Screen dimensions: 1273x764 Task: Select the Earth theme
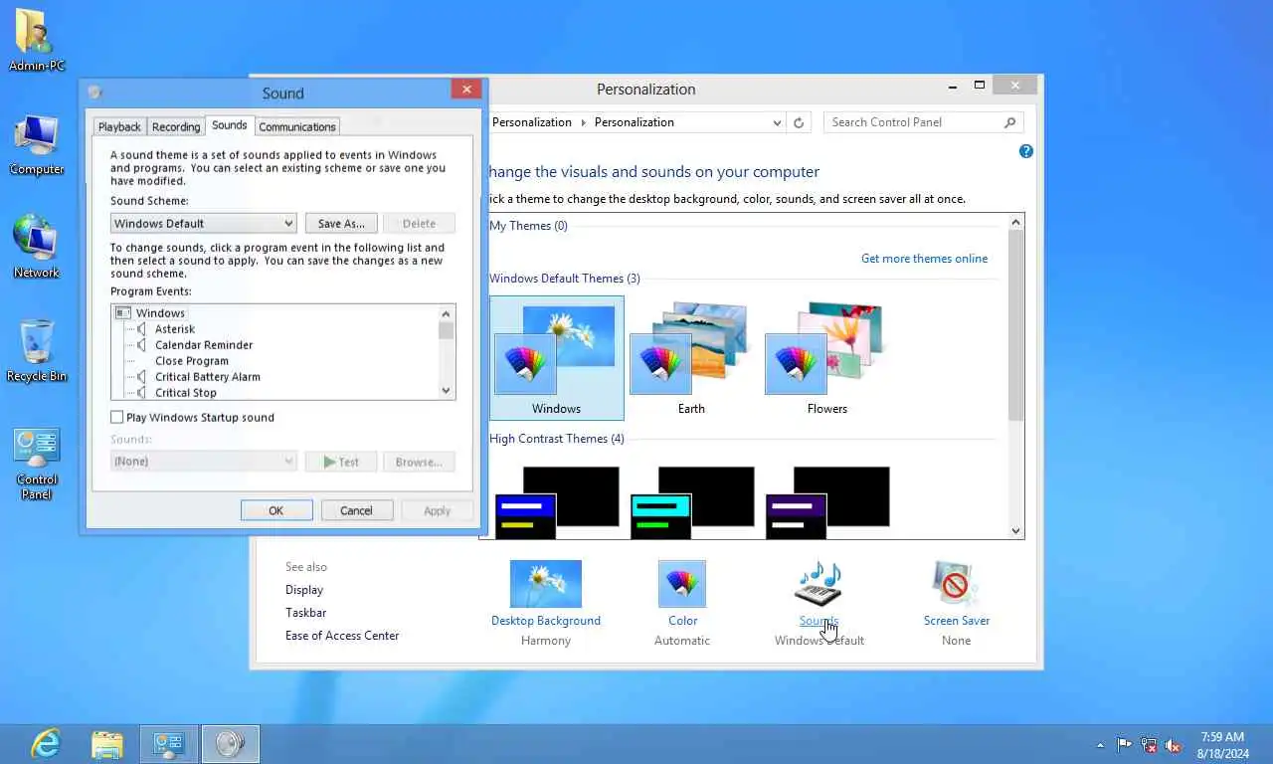(691, 358)
